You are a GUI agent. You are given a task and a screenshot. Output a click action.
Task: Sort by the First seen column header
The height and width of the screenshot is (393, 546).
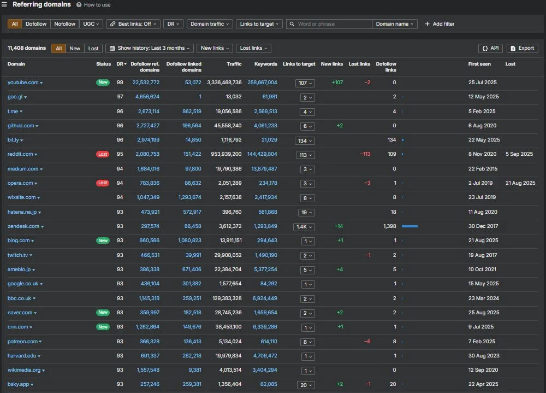(479, 64)
